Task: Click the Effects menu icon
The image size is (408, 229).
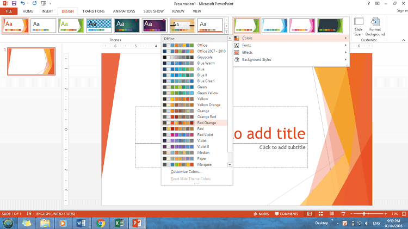Action: pyautogui.click(x=237, y=52)
